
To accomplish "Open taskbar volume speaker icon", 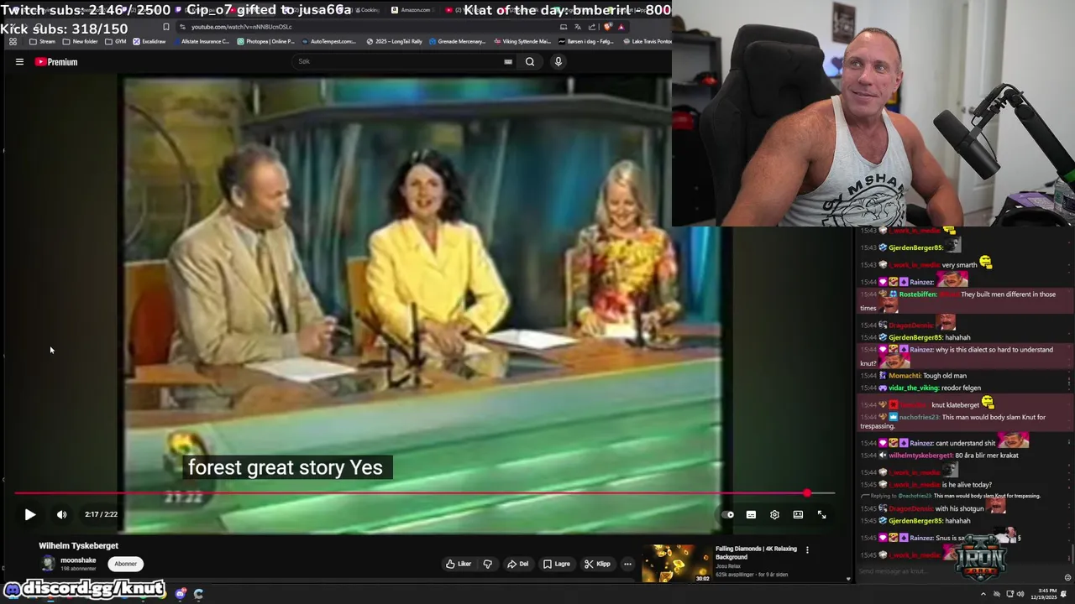I will click(x=1020, y=594).
